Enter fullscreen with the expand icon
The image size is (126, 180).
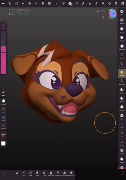pos(103,11)
